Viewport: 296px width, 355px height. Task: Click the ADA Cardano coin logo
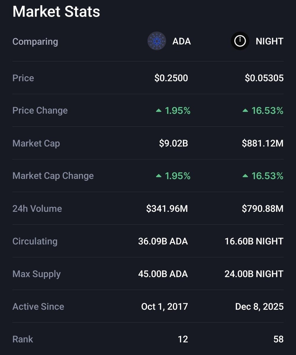157,41
